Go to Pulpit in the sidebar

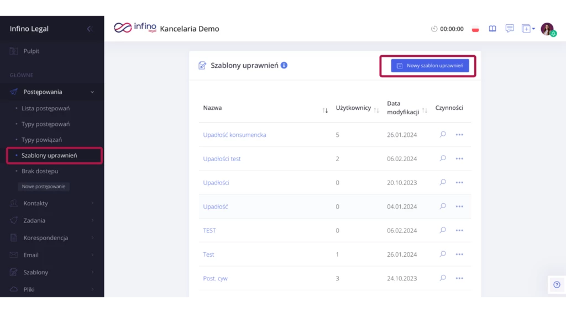(x=31, y=51)
